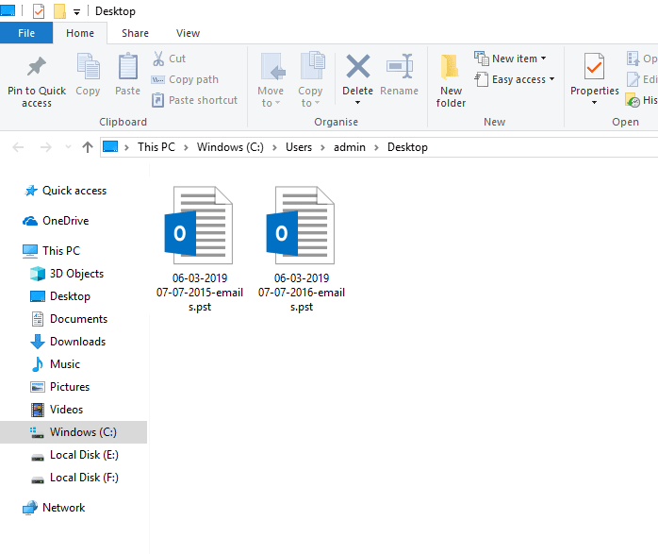
Task: Open the Recent locations dropdown arrow
Action: pyautogui.click(x=69, y=147)
